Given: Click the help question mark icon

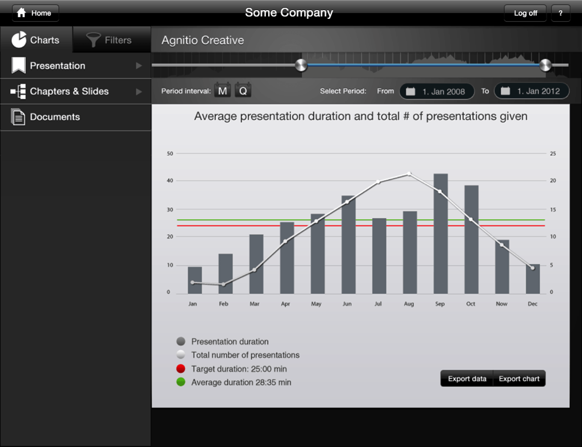Looking at the screenshot, I should [561, 13].
